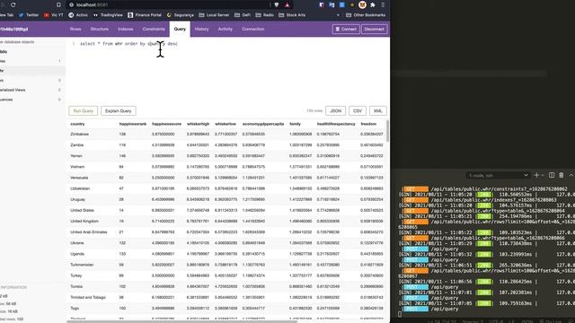Switch to the Indexes tab

pos(126,29)
